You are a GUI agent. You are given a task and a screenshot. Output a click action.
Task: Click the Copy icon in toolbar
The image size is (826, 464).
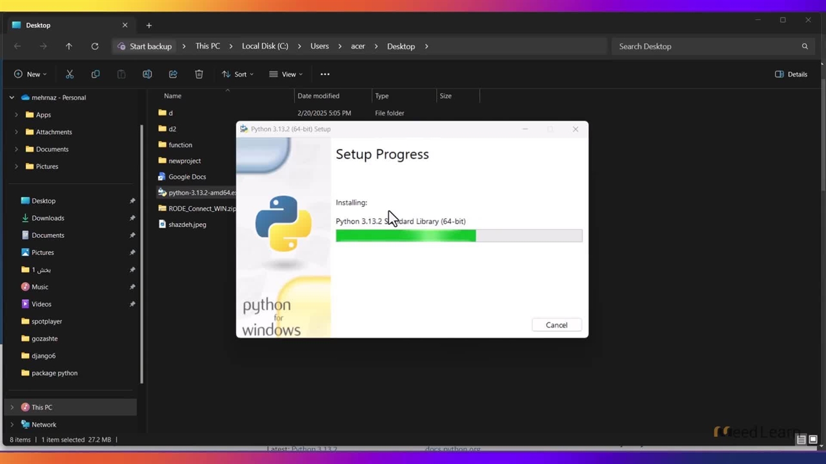[96, 74]
